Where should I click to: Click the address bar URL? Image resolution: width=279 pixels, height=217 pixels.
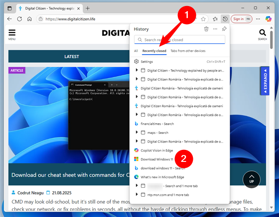[x=70, y=19]
